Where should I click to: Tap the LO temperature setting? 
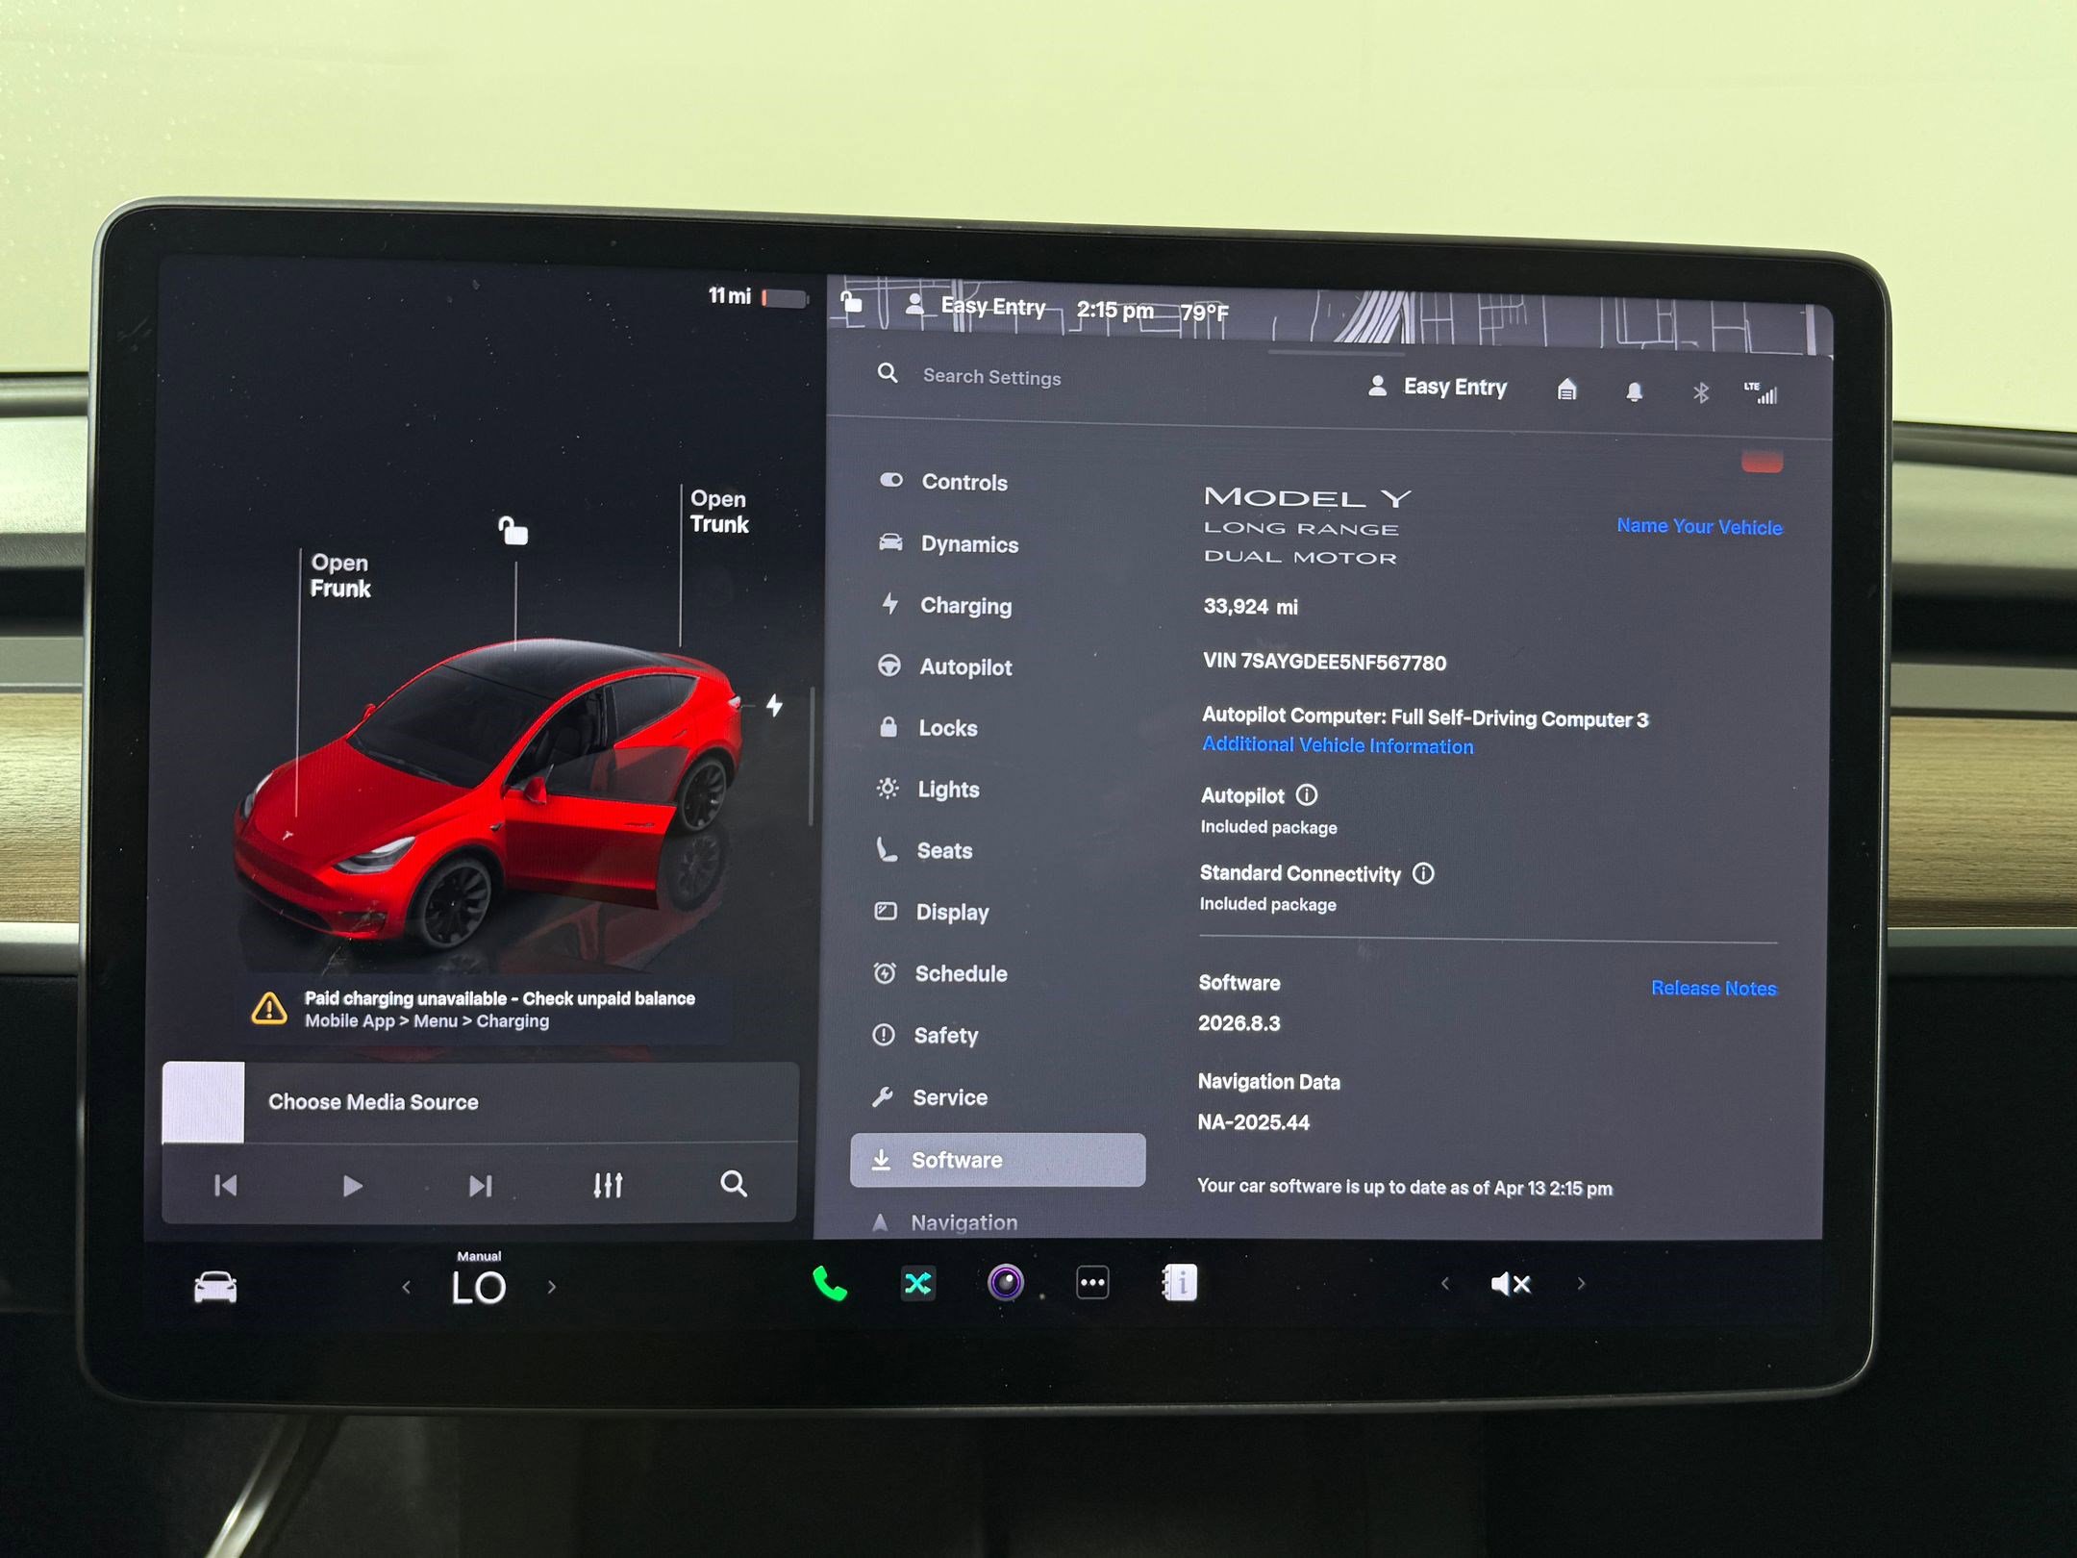click(479, 1288)
